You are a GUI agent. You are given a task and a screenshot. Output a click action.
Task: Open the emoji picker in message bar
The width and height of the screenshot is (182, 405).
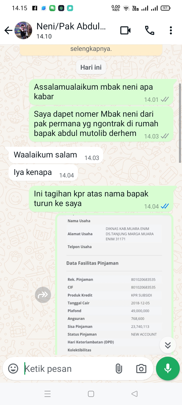point(13,369)
